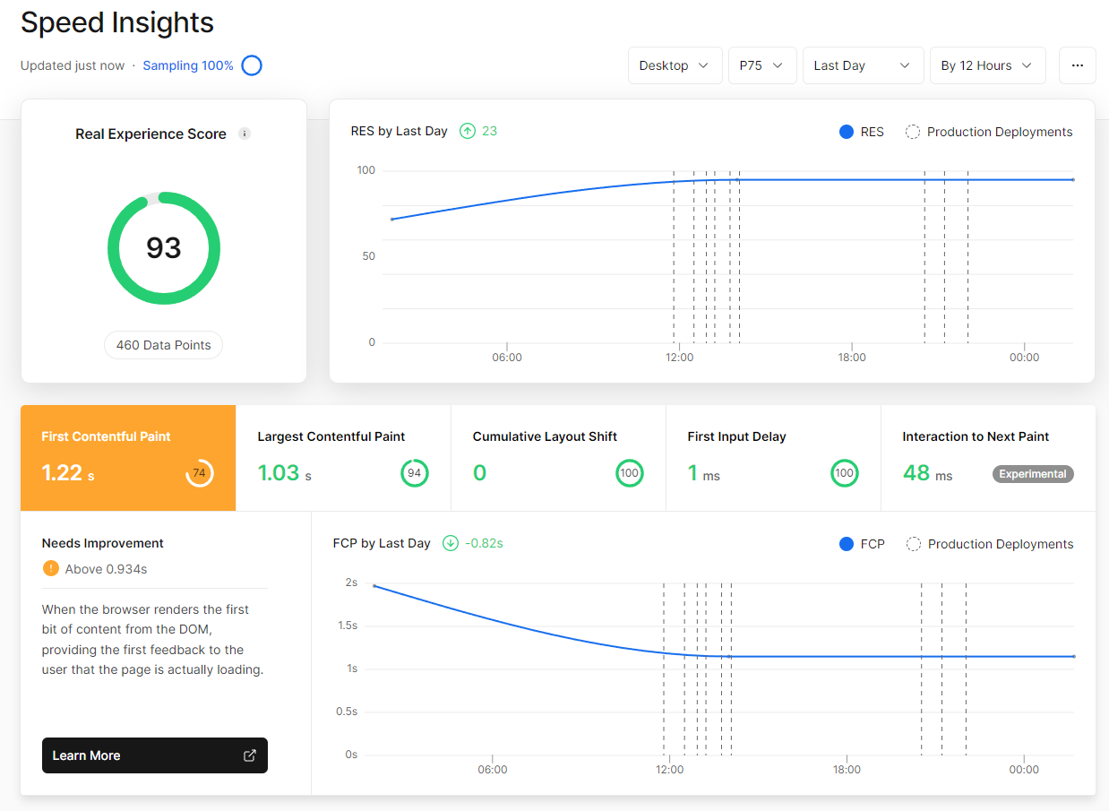Click the Experimental badge on Interaction to Next Paint

[1032, 473]
